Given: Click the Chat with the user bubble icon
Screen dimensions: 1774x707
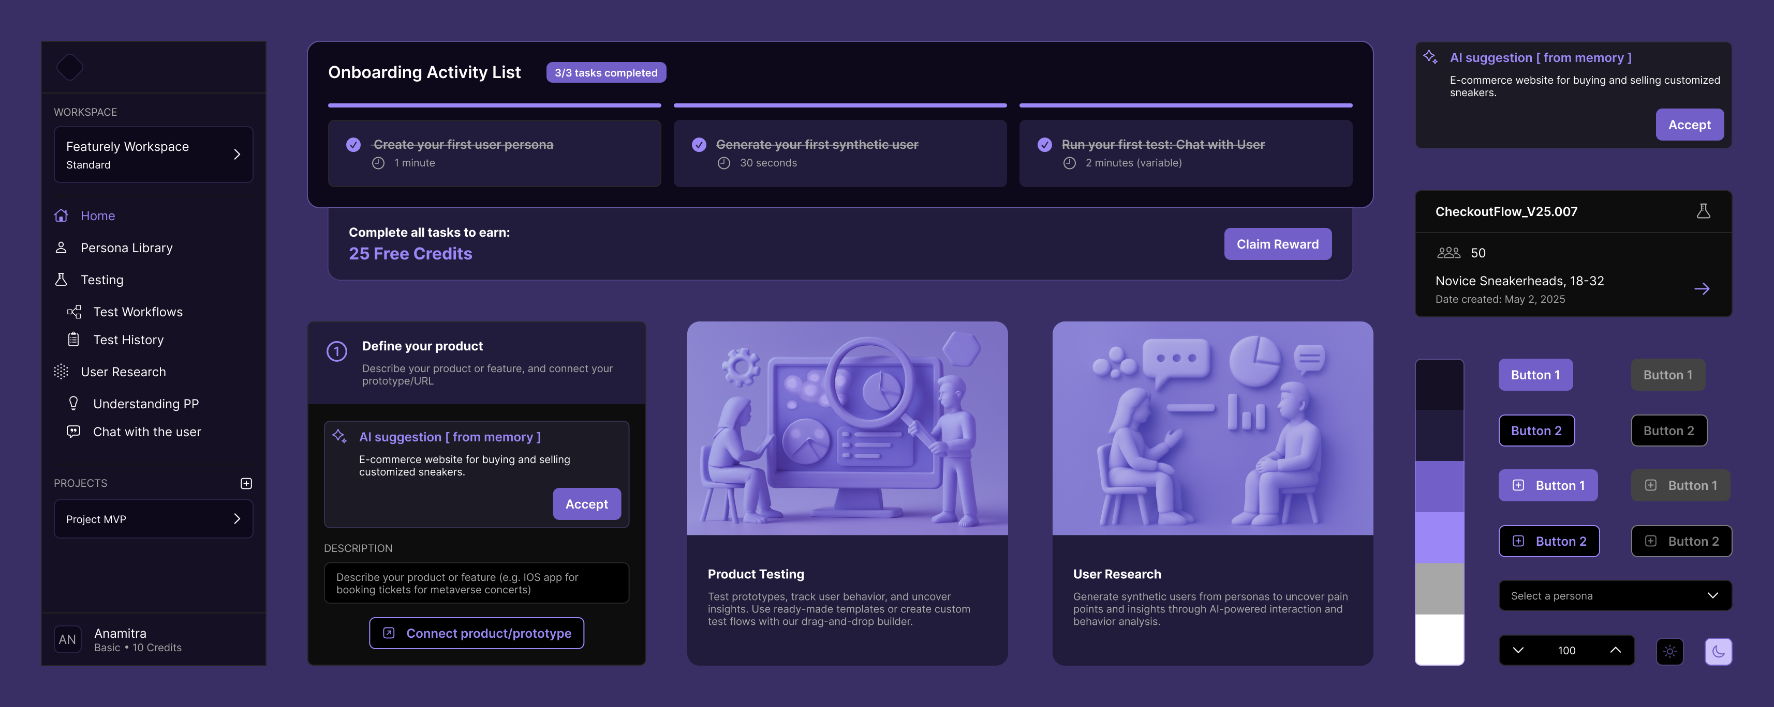Looking at the screenshot, I should tap(73, 431).
